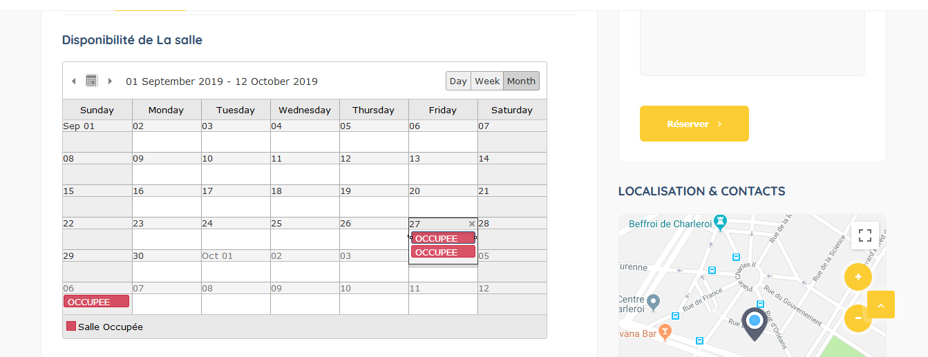Click the scroll-to-top arrow button
The image size is (928, 357).
coord(881,305)
